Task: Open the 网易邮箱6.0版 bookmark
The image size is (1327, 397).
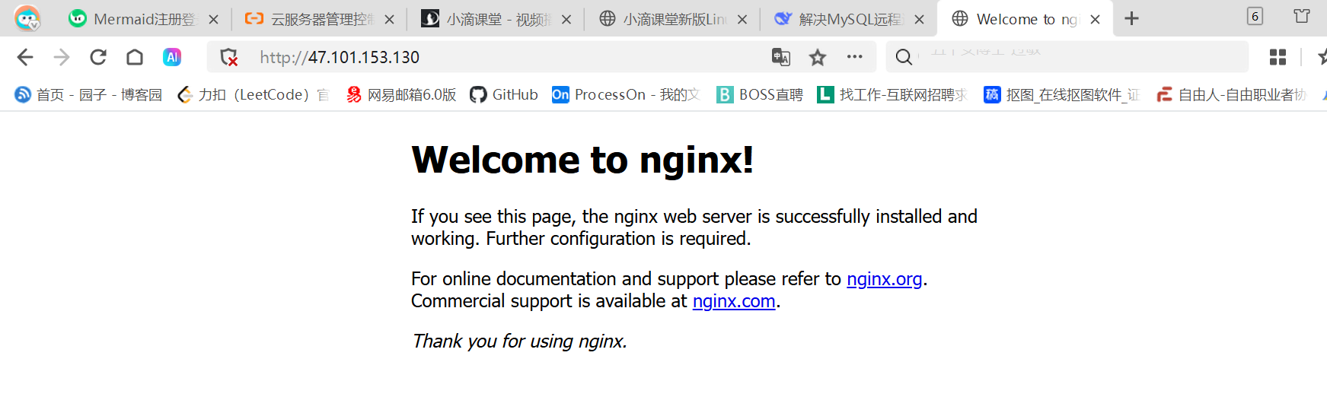Action: (x=401, y=94)
